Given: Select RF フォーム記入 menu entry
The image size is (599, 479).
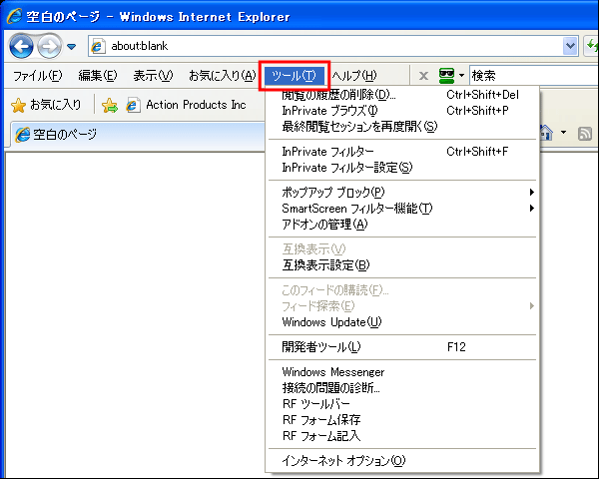Looking at the screenshot, I should (x=402, y=436).
